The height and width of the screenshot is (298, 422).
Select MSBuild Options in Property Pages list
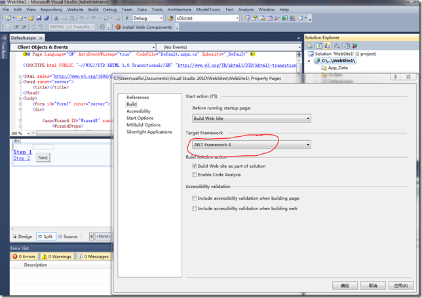(144, 125)
